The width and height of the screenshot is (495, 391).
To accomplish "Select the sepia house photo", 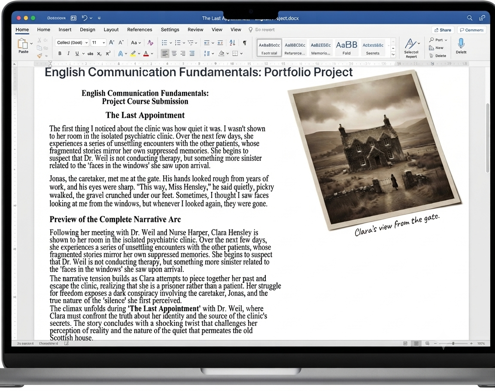I will point(375,150).
